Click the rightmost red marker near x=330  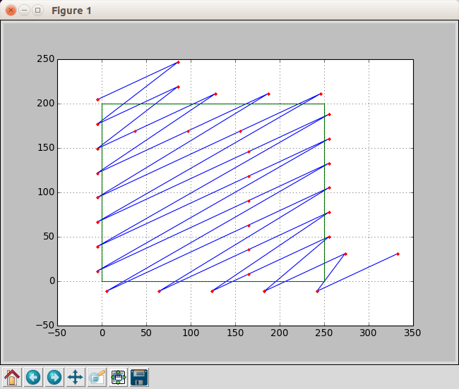[x=398, y=254]
